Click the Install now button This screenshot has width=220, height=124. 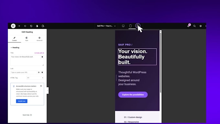click(x=22, y=101)
